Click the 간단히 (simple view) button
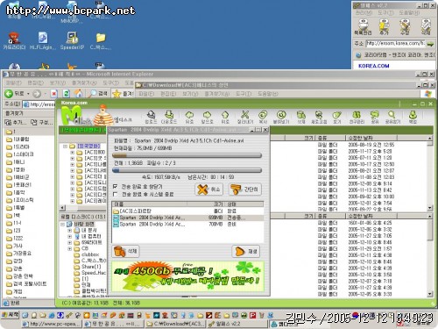 [244, 190]
